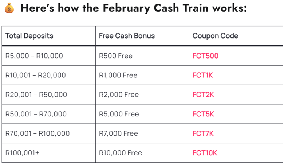Click the R500 Free bonus cell
This screenshot has height=164, width=284.
115,56
